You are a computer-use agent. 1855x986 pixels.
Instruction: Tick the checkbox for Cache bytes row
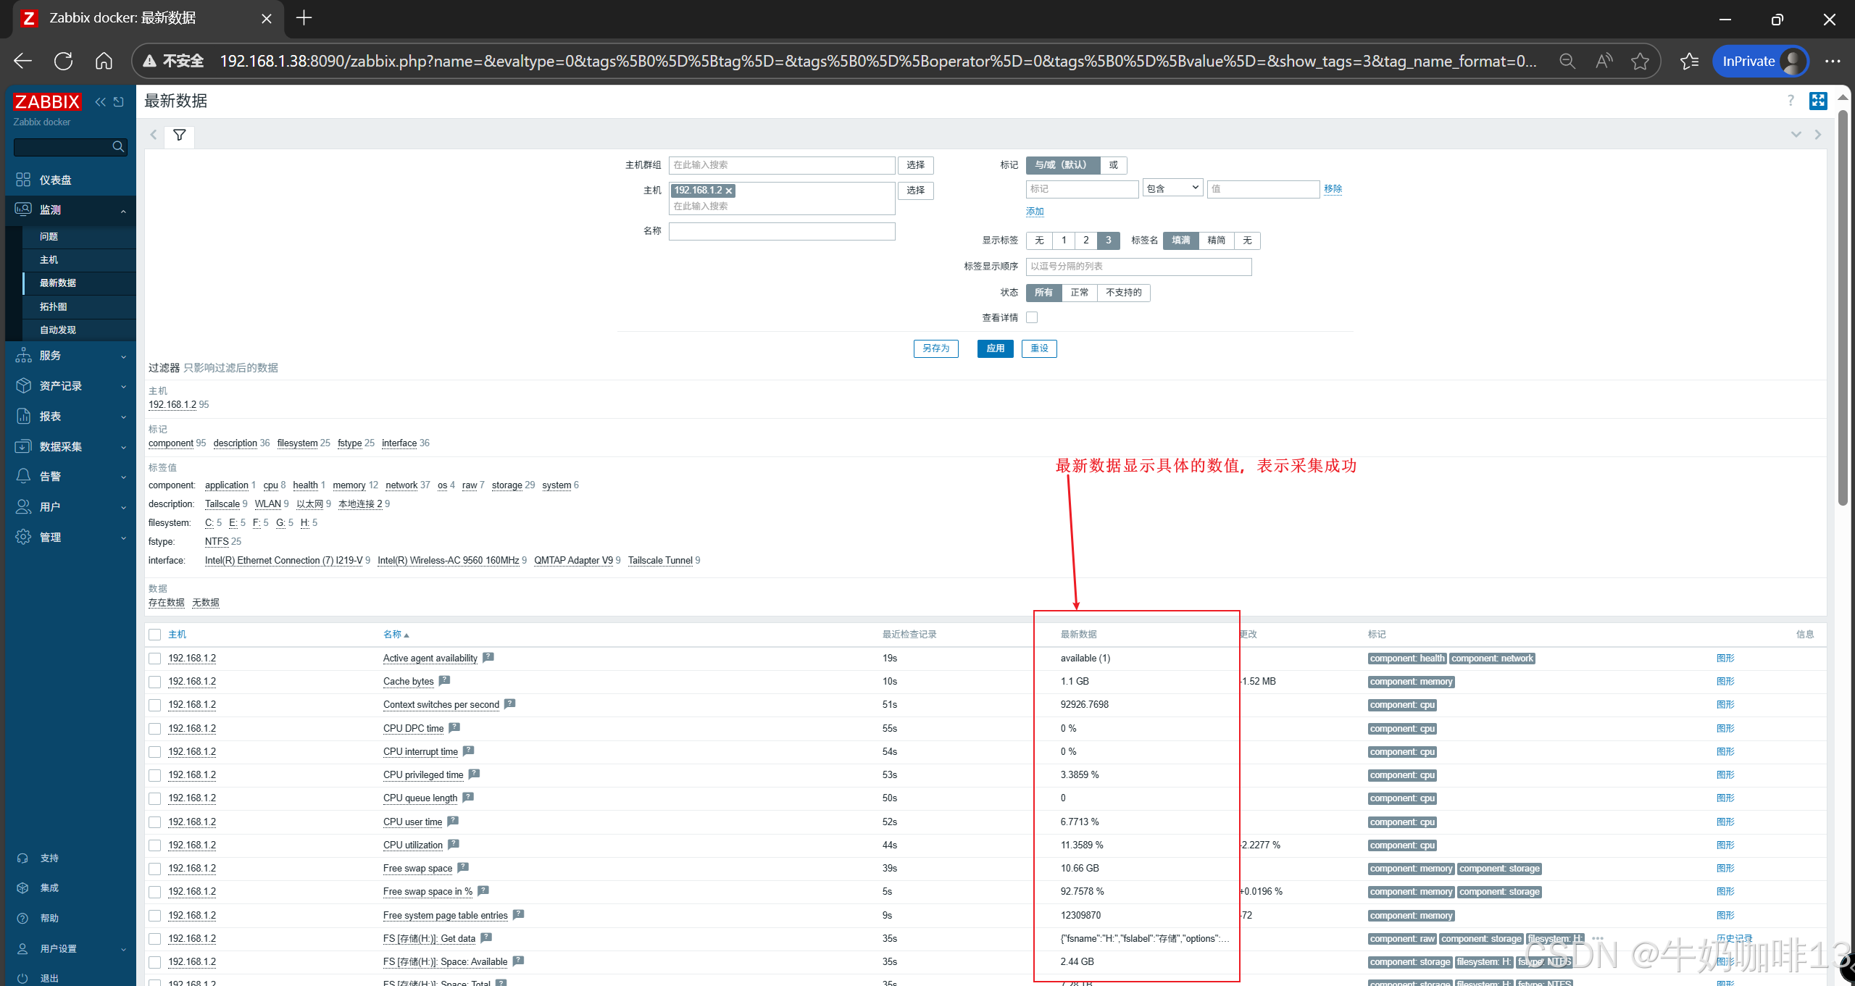tap(154, 682)
